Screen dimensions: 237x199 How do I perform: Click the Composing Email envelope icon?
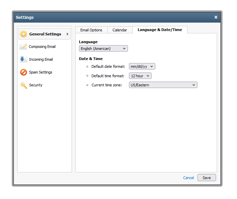[23, 47]
